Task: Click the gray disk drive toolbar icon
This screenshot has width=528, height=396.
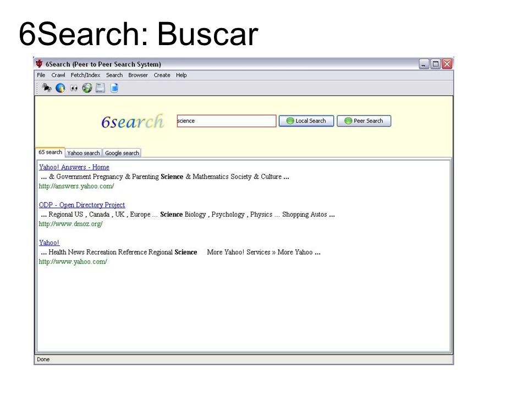Action: (x=100, y=88)
